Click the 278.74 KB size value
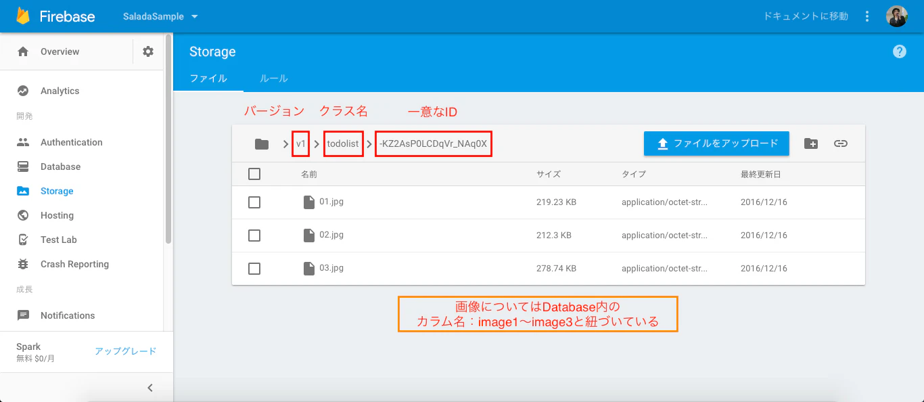924x402 pixels. click(556, 269)
